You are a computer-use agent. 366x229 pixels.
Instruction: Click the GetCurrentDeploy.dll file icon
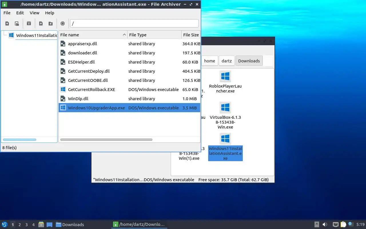[x=63, y=71]
